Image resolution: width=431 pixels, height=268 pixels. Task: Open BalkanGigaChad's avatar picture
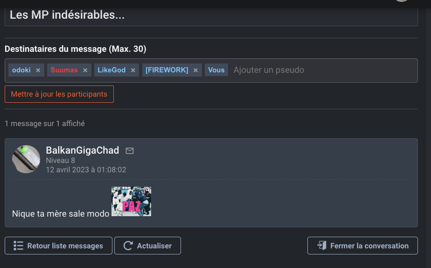click(x=26, y=159)
